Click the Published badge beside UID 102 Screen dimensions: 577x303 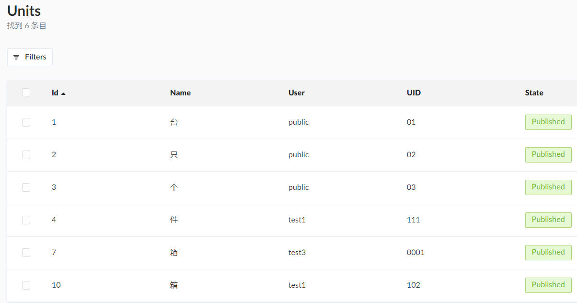tap(548, 285)
